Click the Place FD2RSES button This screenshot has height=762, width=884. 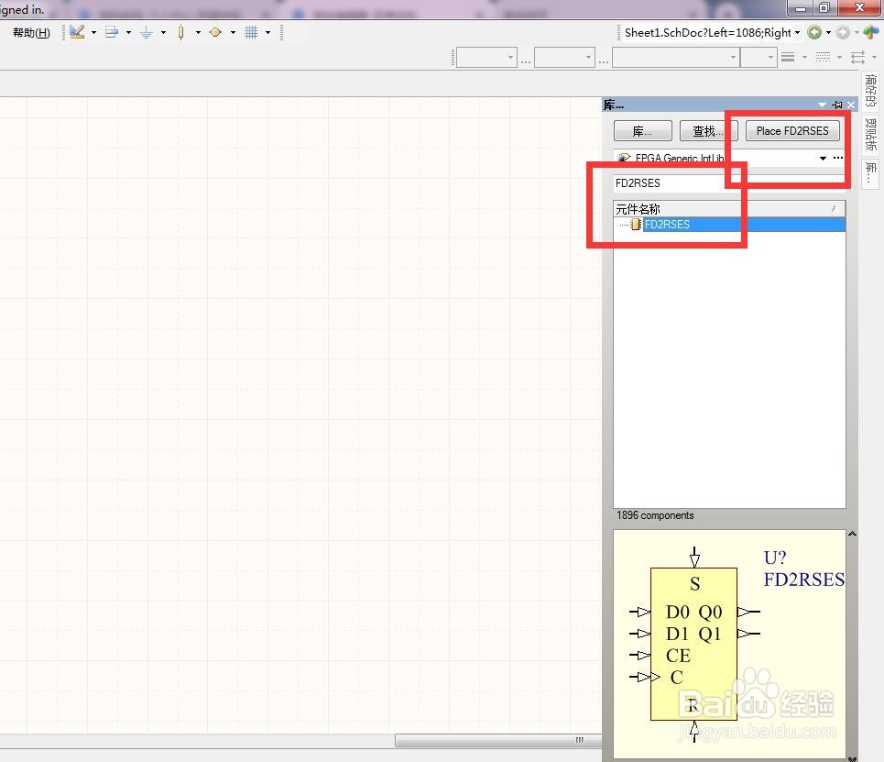pyautogui.click(x=792, y=131)
